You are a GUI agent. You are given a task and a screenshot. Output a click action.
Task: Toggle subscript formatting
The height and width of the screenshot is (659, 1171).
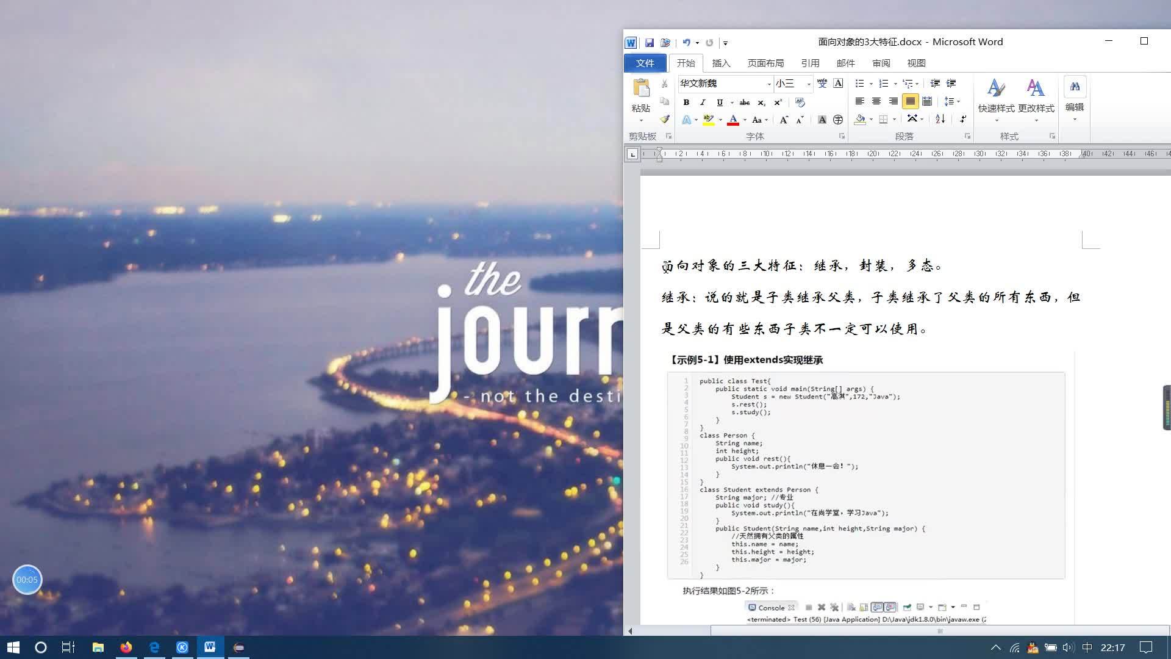pos(761,103)
